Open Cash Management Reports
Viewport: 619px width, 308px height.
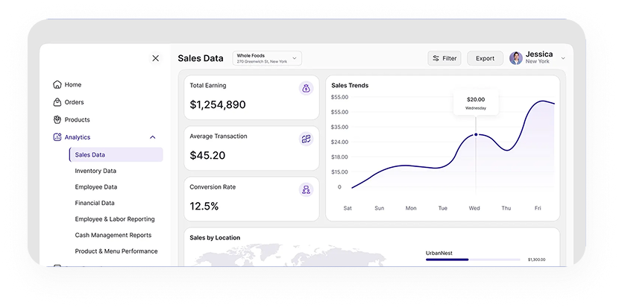pos(113,235)
